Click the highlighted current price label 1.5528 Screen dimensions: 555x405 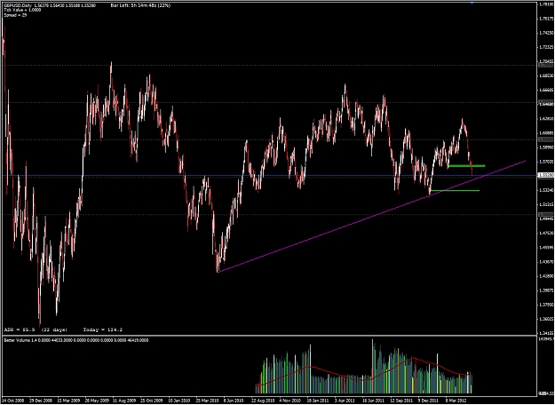point(545,175)
